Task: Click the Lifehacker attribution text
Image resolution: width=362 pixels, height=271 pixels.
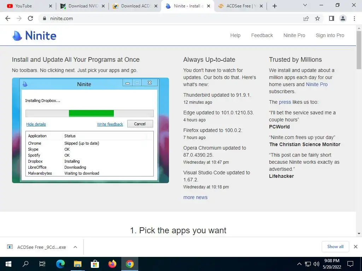Action: point(281,176)
